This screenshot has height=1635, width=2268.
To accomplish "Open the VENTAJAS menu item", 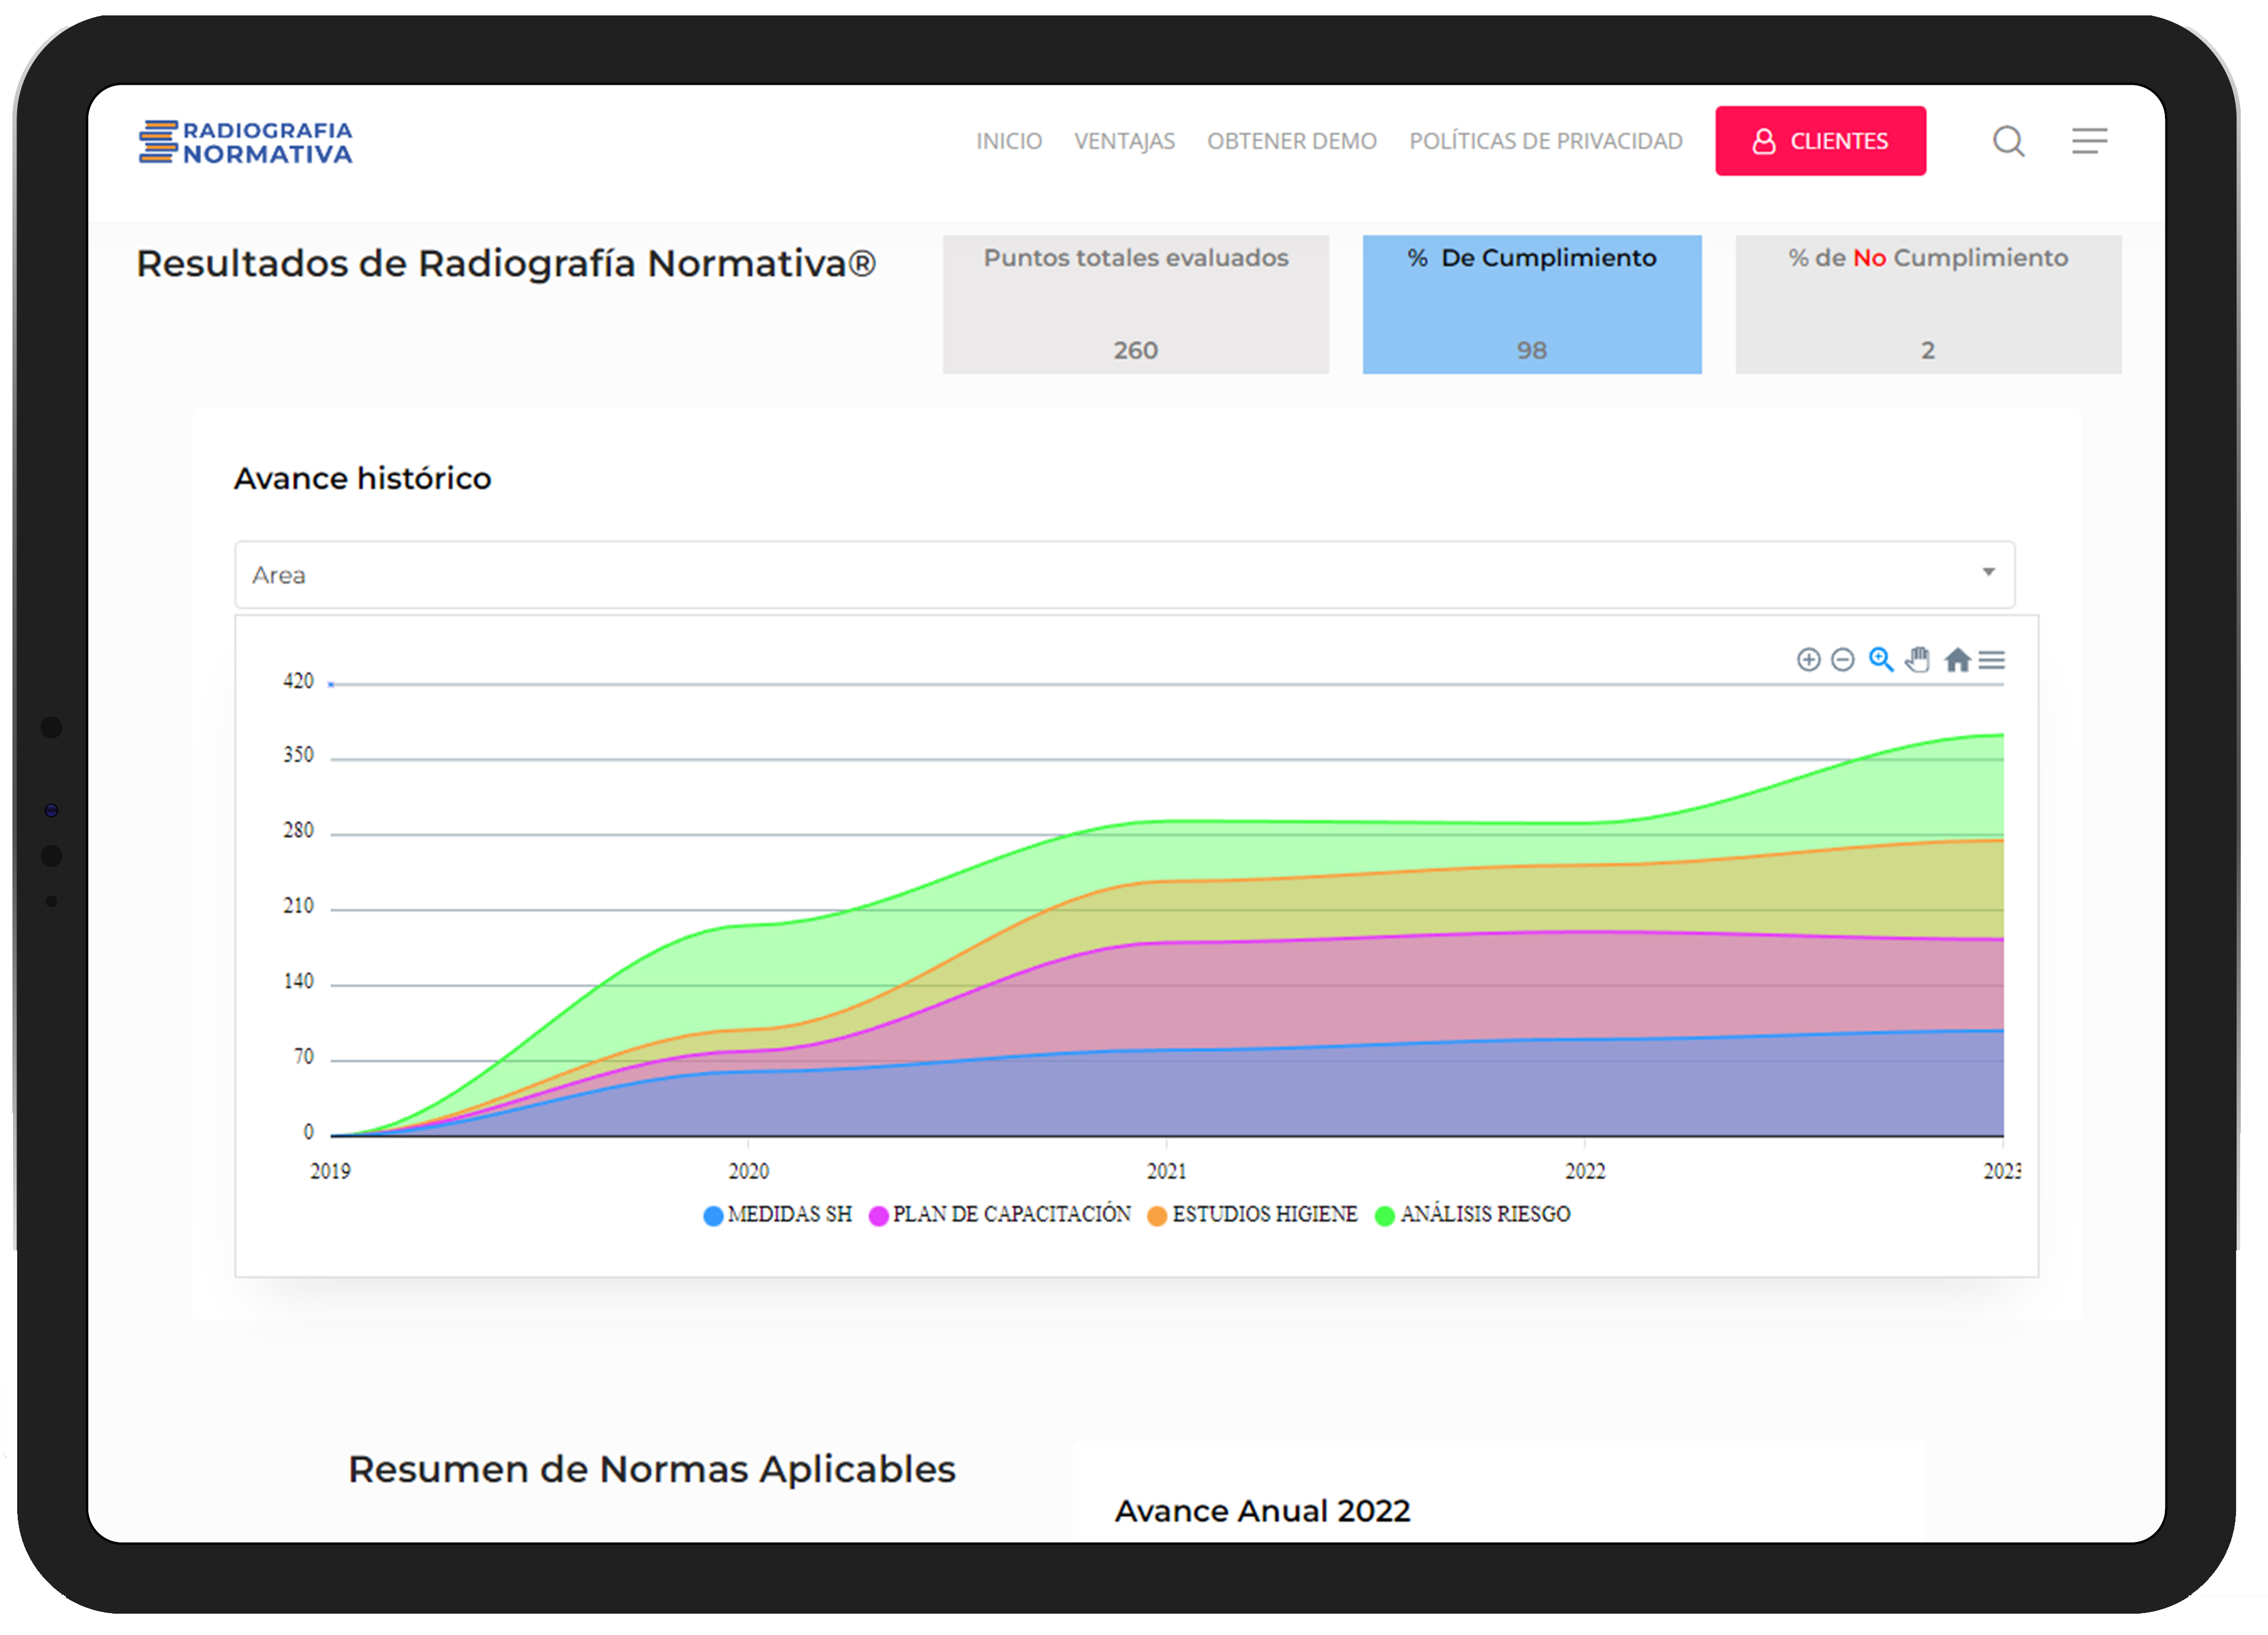I will [1124, 142].
